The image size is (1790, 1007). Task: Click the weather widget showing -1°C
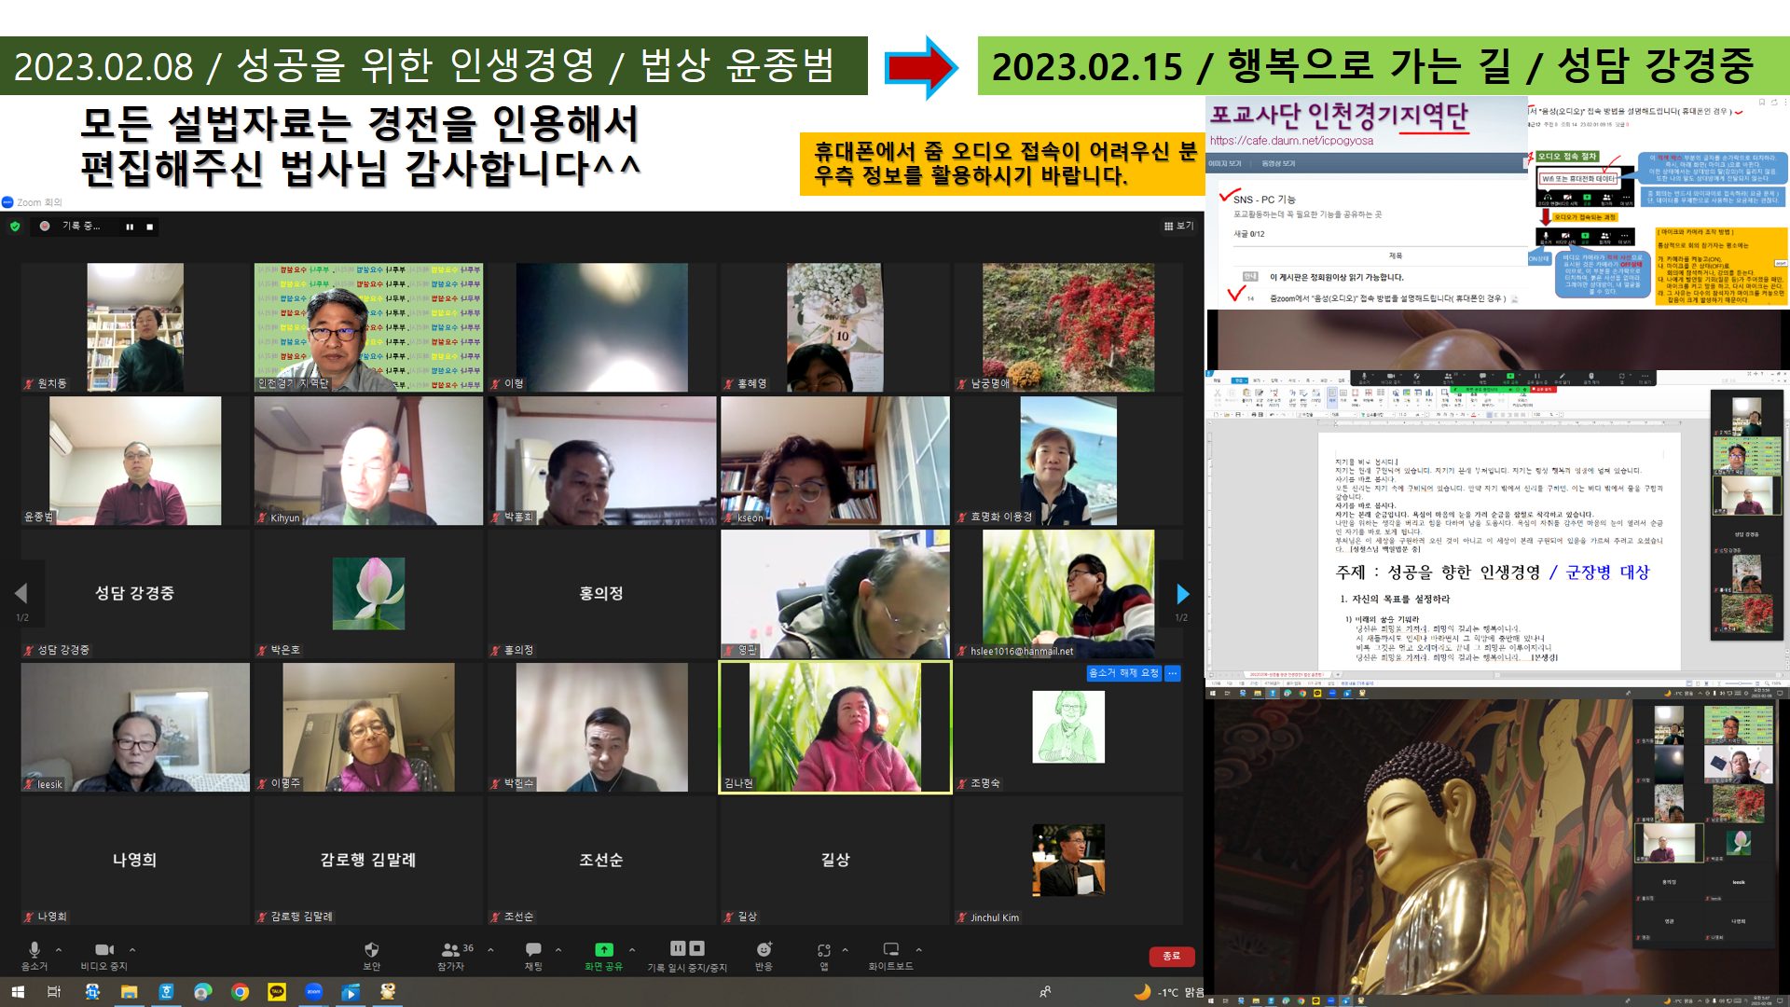tap(1167, 992)
